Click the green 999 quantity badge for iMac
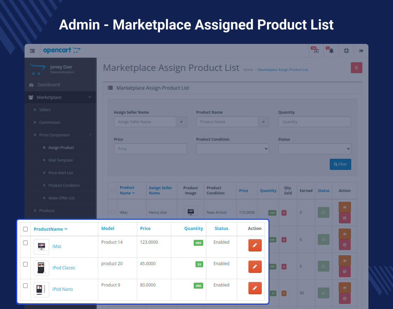Image resolution: width=393 pixels, height=309 pixels. [x=198, y=243]
